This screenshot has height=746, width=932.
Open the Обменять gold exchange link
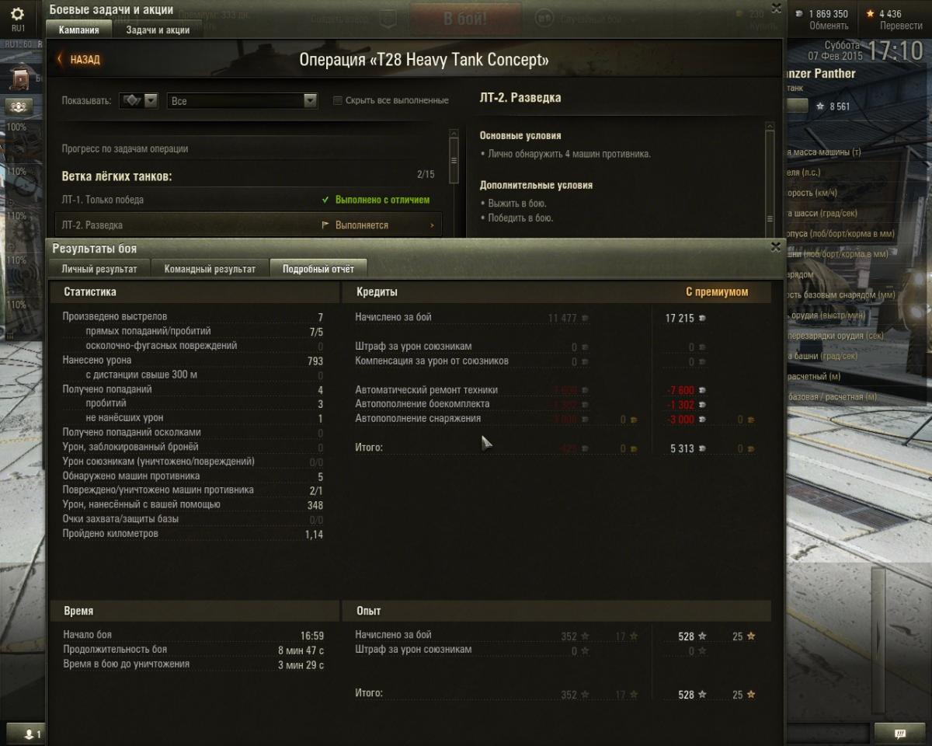(x=829, y=26)
